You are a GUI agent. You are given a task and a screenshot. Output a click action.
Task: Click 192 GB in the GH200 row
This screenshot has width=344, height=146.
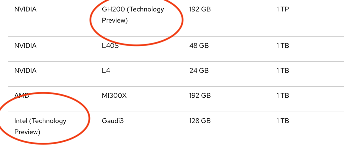point(200,9)
